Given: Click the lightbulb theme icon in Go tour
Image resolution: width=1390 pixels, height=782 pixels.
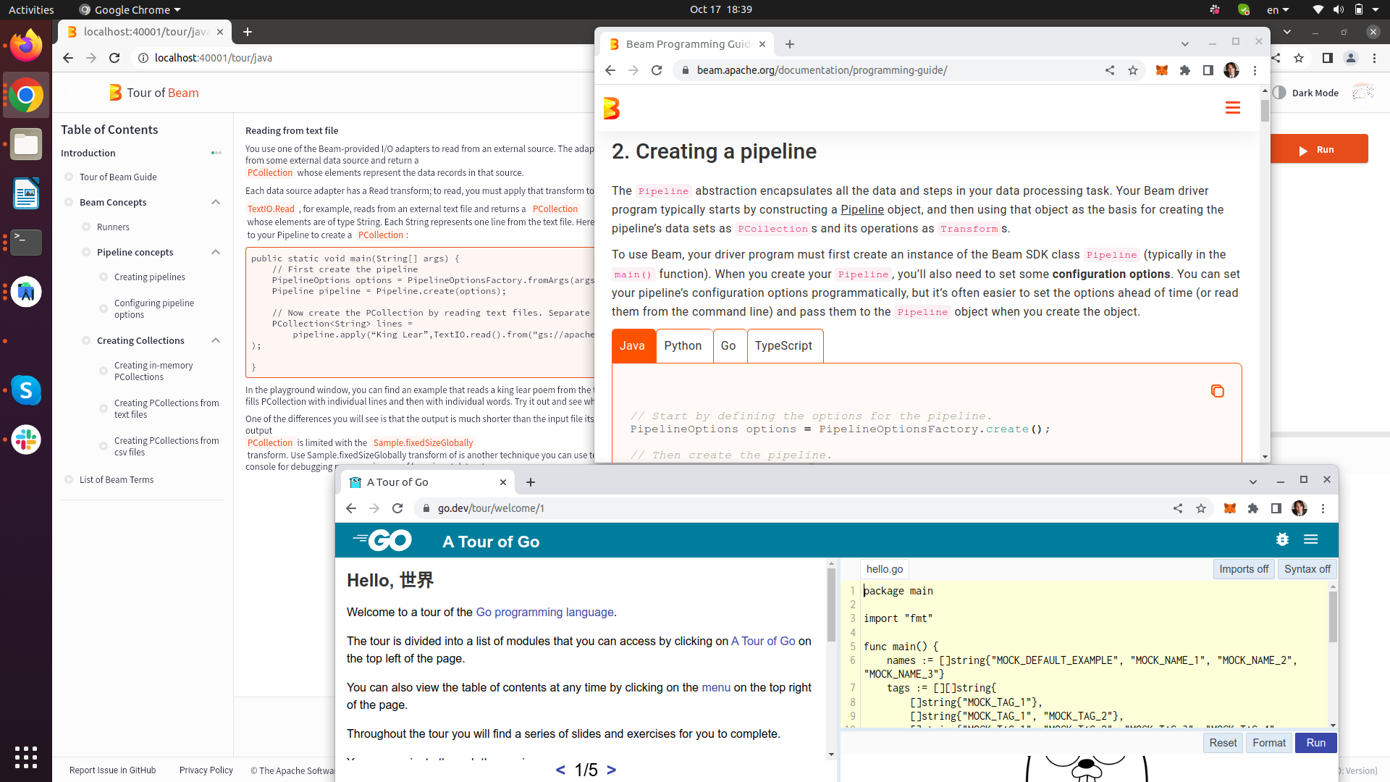Looking at the screenshot, I should [1282, 539].
